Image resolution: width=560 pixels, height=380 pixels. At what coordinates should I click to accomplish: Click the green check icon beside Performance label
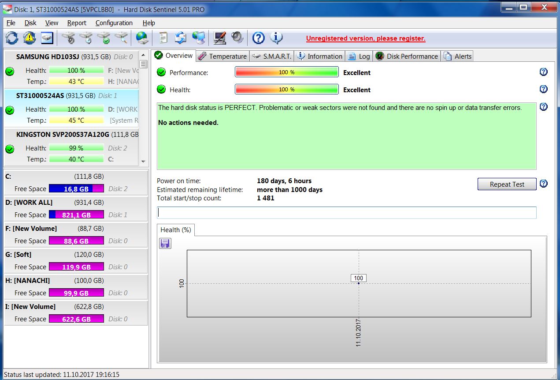[161, 72]
